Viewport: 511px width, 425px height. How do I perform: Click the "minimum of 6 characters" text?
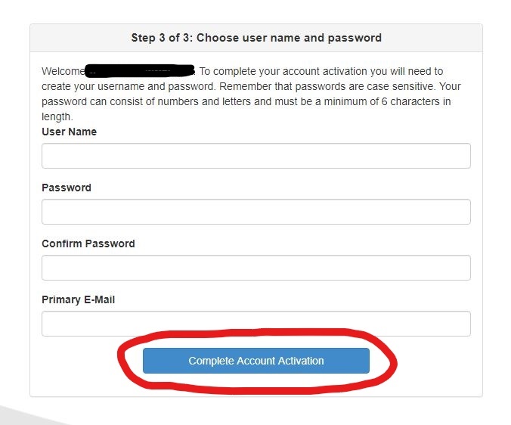[x=373, y=101]
